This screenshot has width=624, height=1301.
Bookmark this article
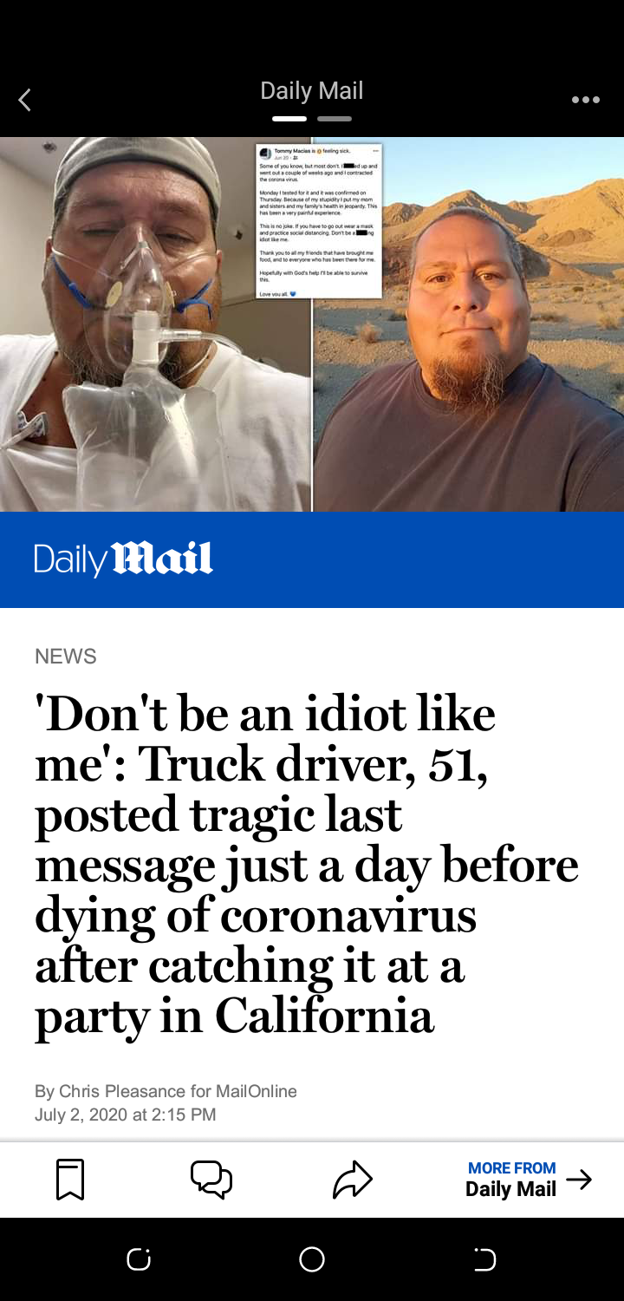[70, 1180]
